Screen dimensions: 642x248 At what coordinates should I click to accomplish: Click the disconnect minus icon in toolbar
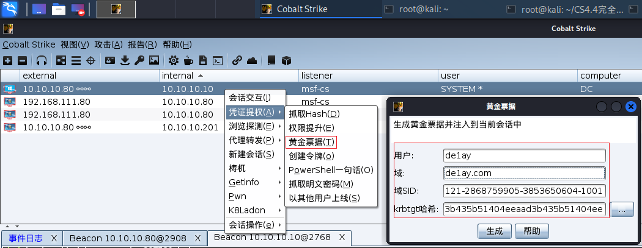tap(23, 61)
